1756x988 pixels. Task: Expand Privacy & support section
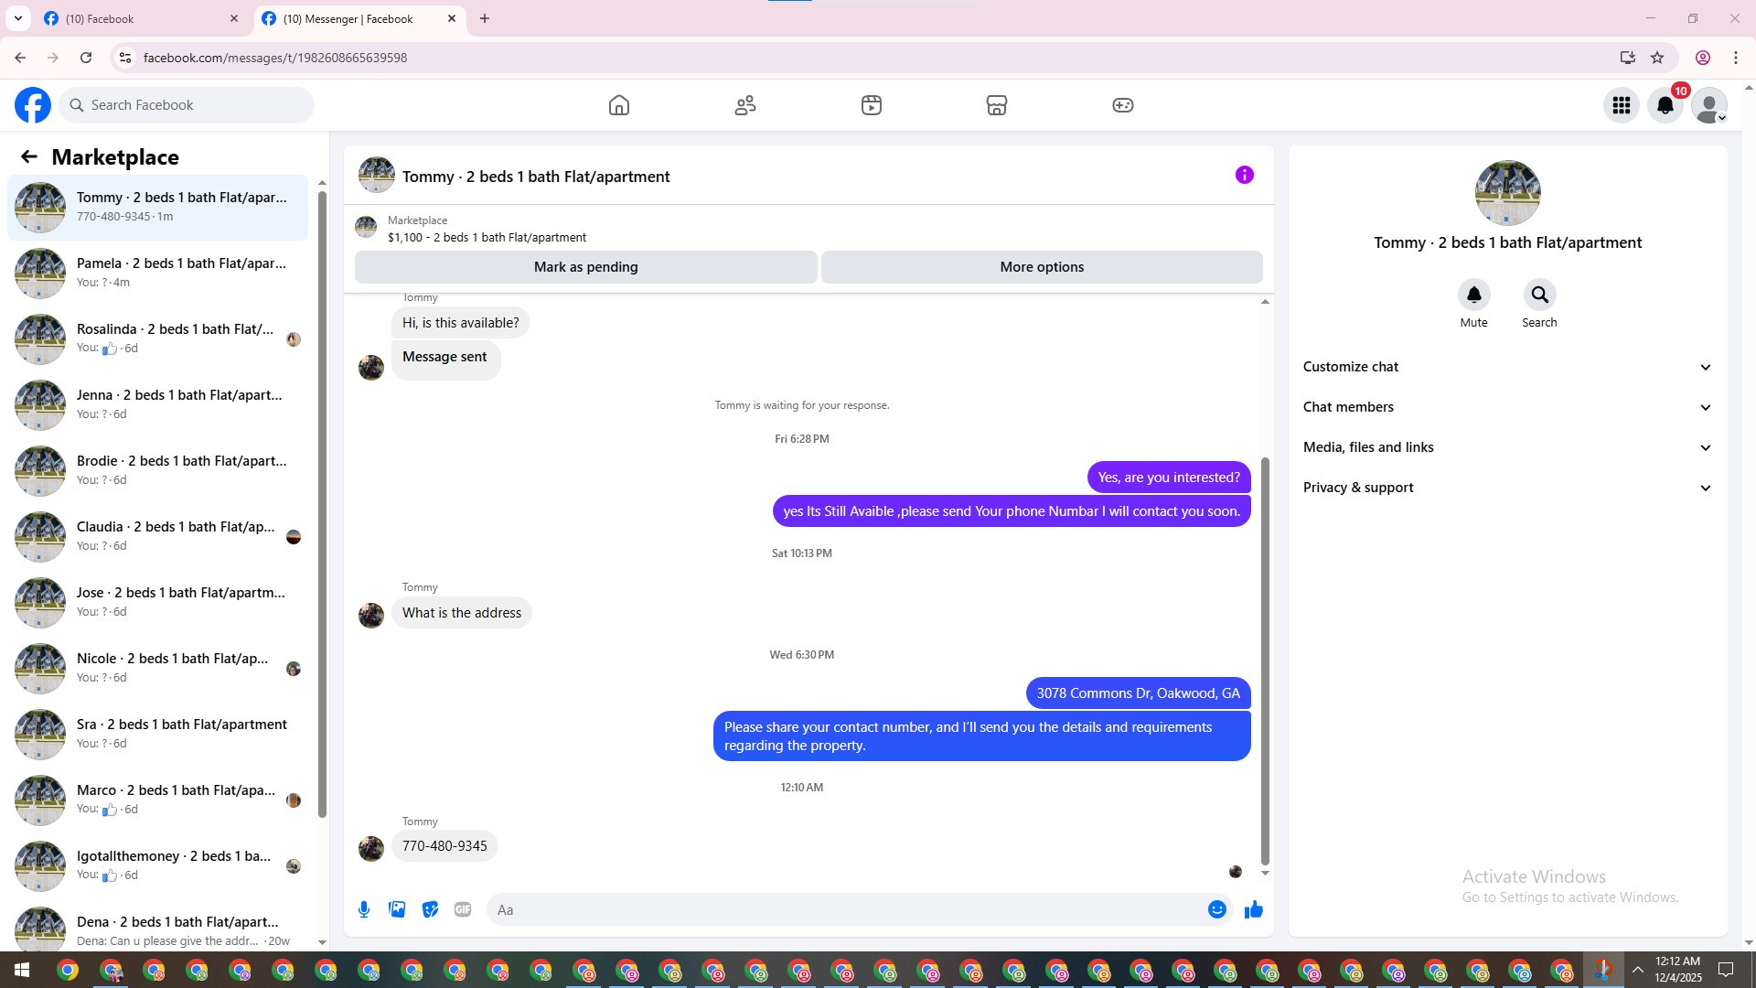(1506, 488)
